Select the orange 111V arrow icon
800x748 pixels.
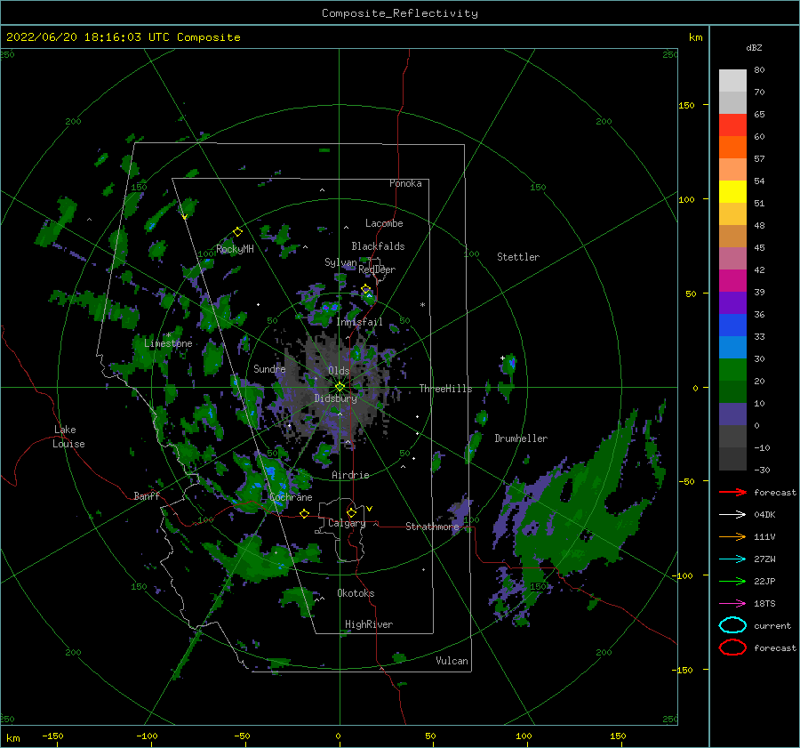point(732,536)
